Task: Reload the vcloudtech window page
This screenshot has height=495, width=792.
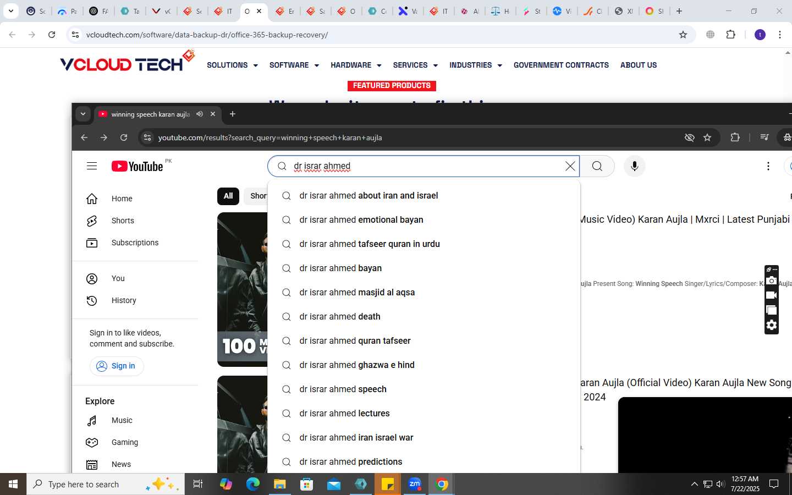Action: tap(52, 35)
